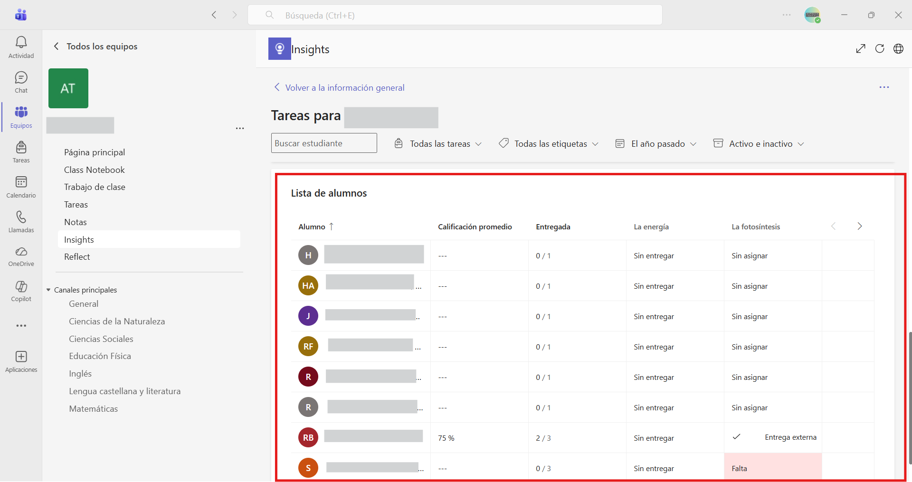Screen dimensions: 912x482
Task: Go to Página principal
Action: tap(95, 152)
